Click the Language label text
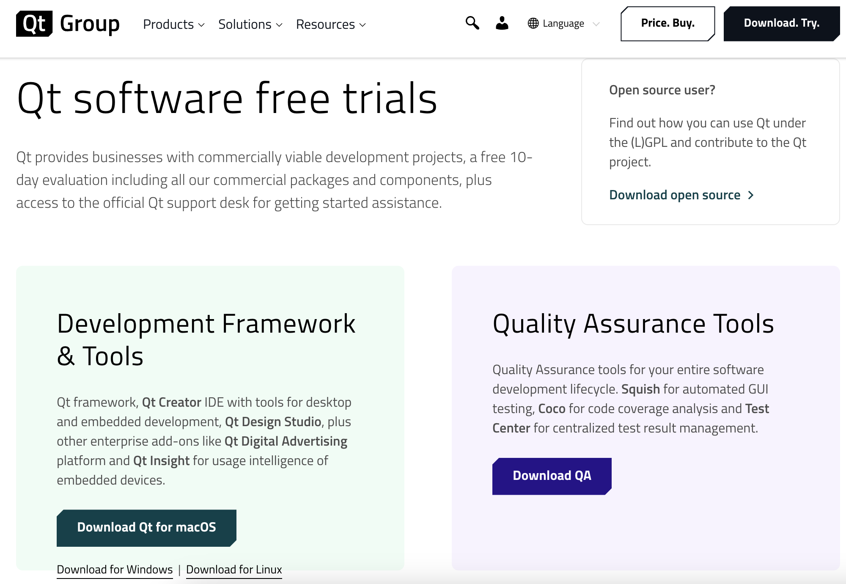 563,24
